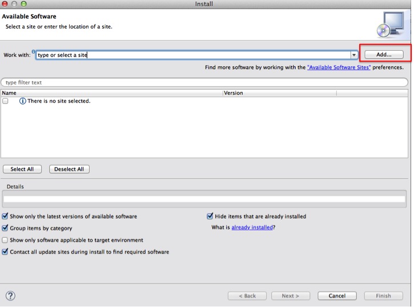The image size is (414, 307).
Task: Click the Version column header
Action: coord(280,93)
